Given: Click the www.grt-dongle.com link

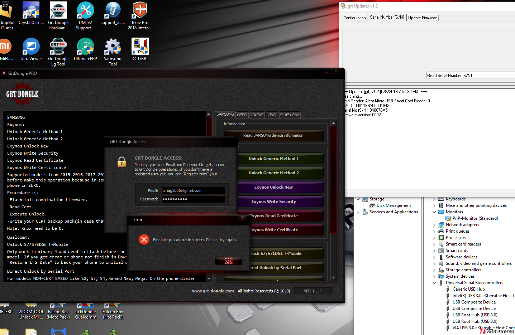Looking at the screenshot, I should [213, 291].
